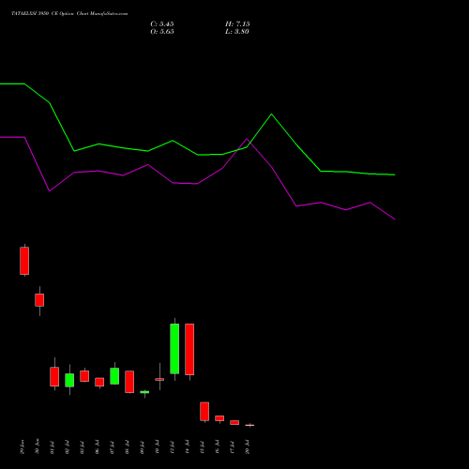Click the low value "L: 3.80"
Screen dimensions: 469x469
pos(237,32)
